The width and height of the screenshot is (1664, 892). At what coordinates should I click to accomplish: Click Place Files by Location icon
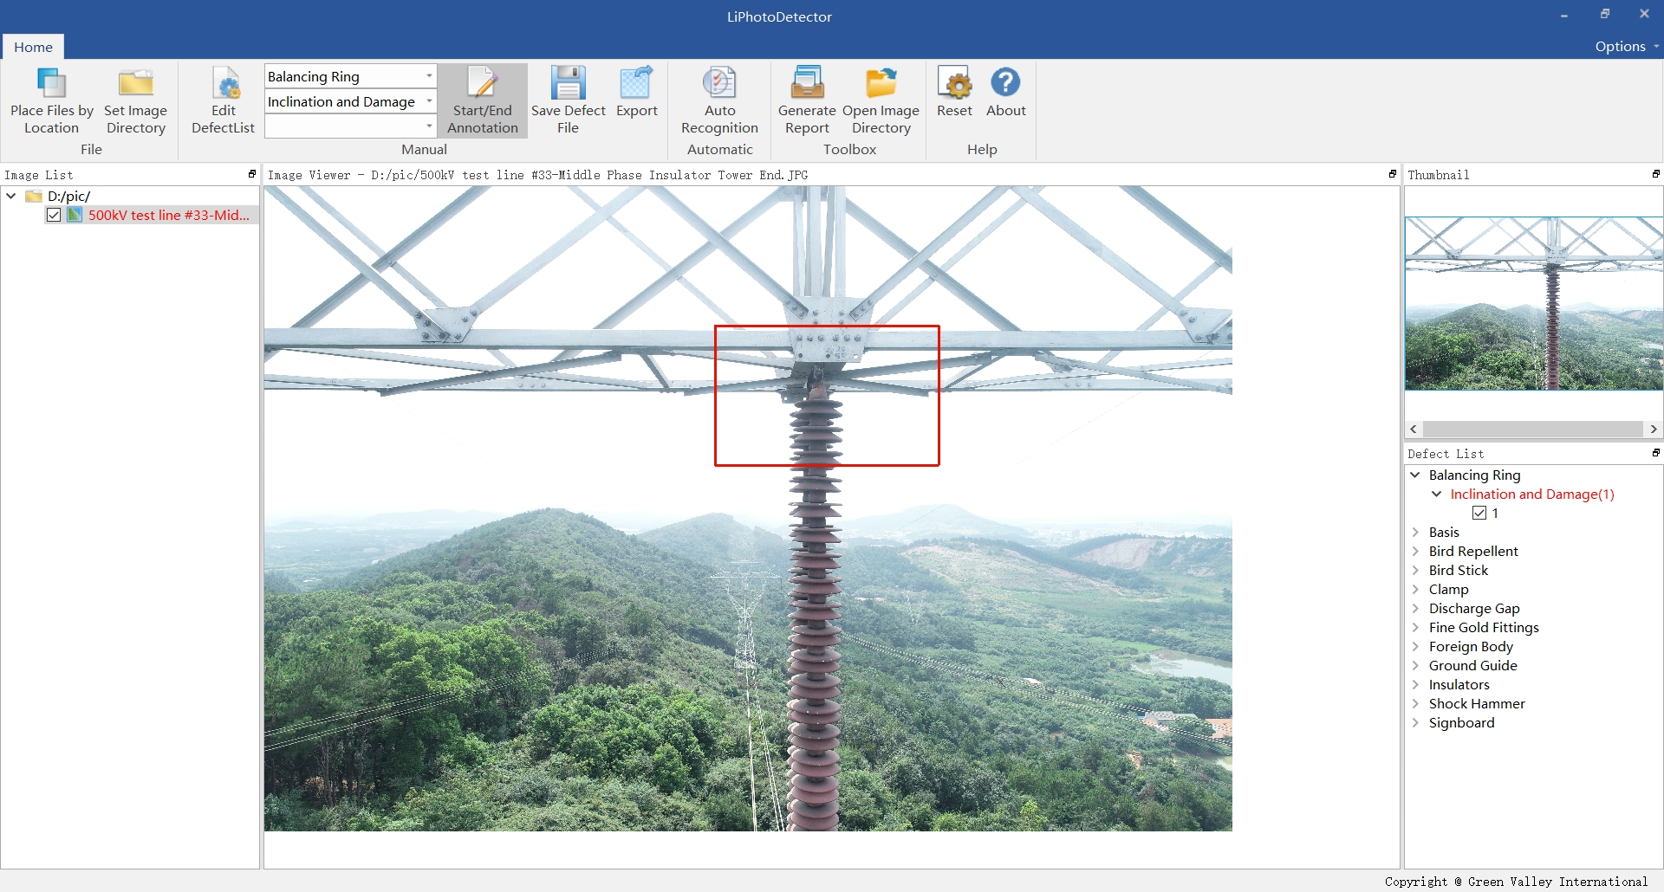coord(51,83)
